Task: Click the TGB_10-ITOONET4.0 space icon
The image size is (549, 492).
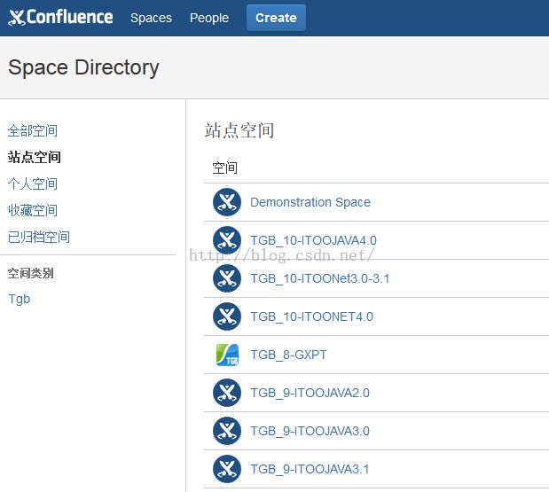Action: [x=227, y=316]
